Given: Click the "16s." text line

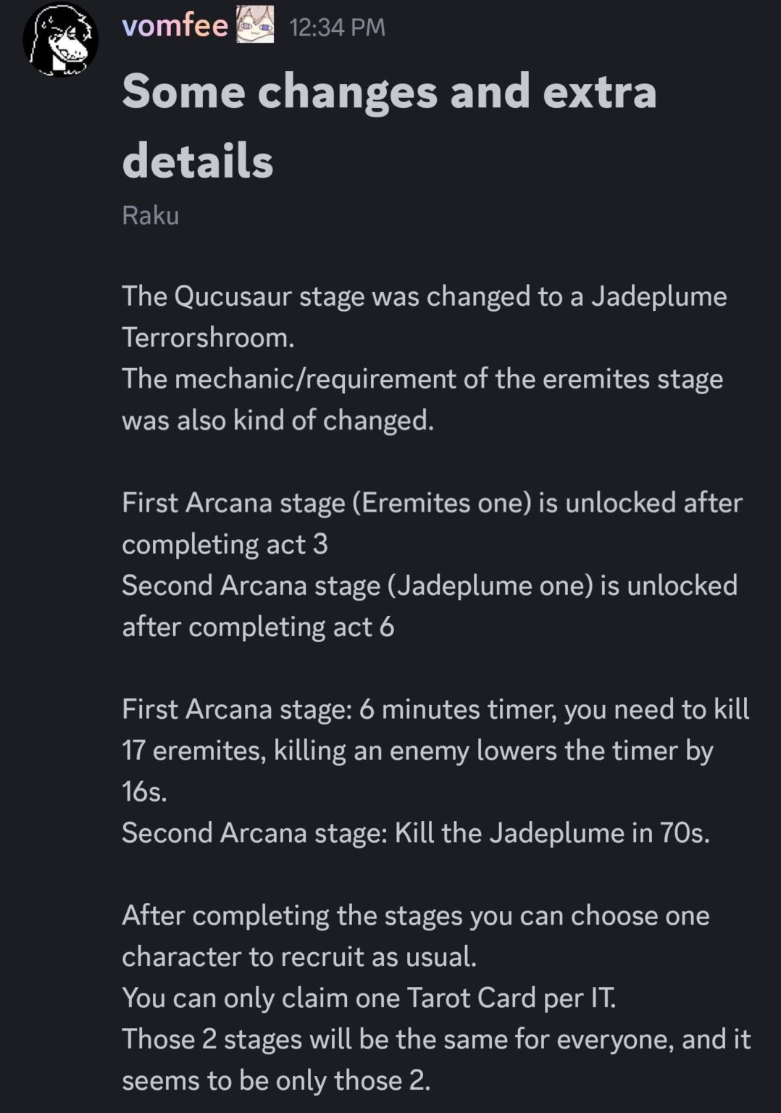Looking at the screenshot, I should click(144, 792).
